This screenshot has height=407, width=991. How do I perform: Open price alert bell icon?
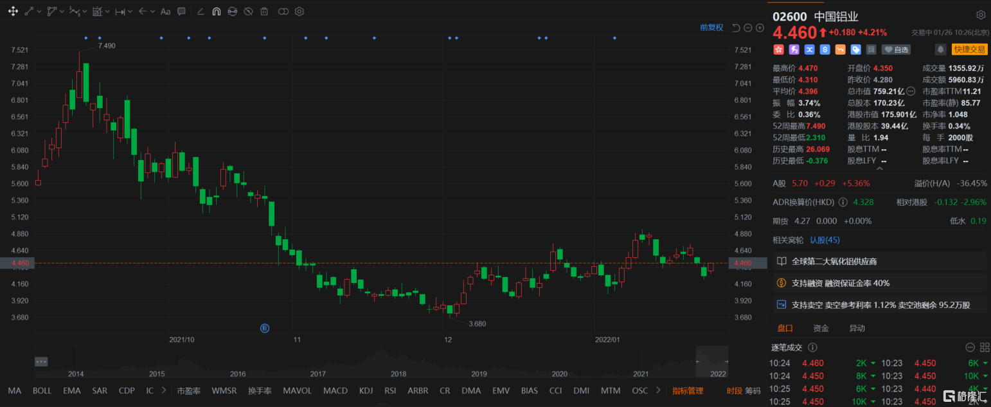941,50
